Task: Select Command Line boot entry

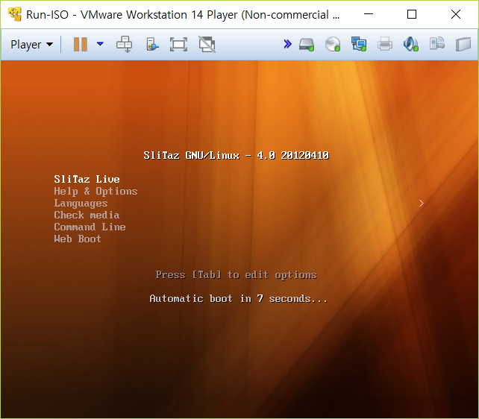Action: 90,227
